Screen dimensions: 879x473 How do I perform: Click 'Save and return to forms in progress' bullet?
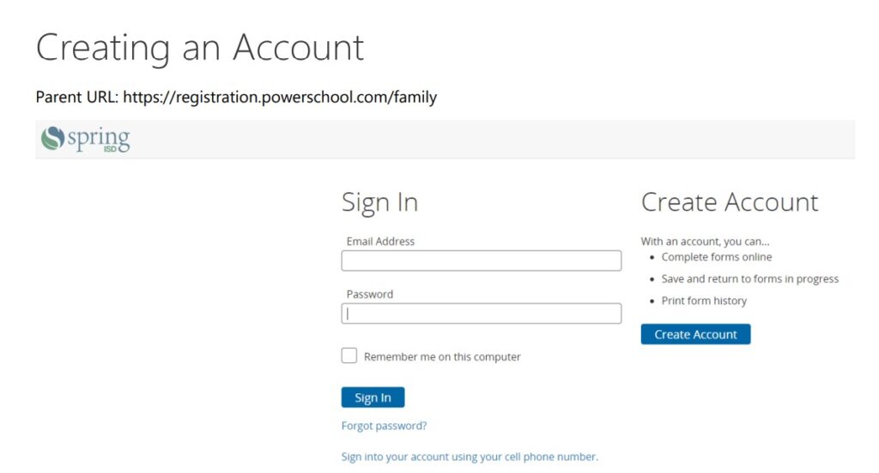pyautogui.click(x=749, y=278)
